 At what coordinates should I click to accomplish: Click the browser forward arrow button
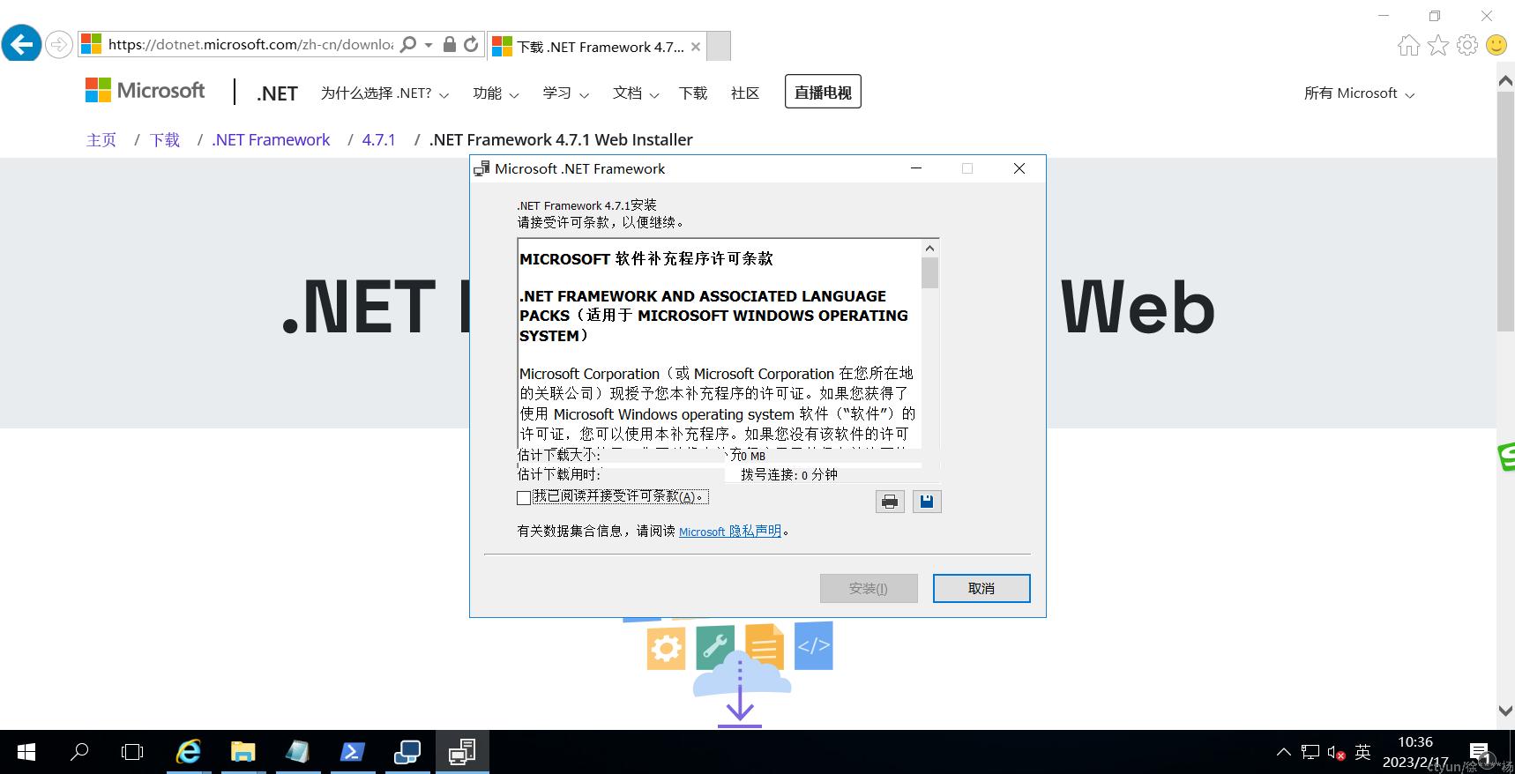coord(59,44)
